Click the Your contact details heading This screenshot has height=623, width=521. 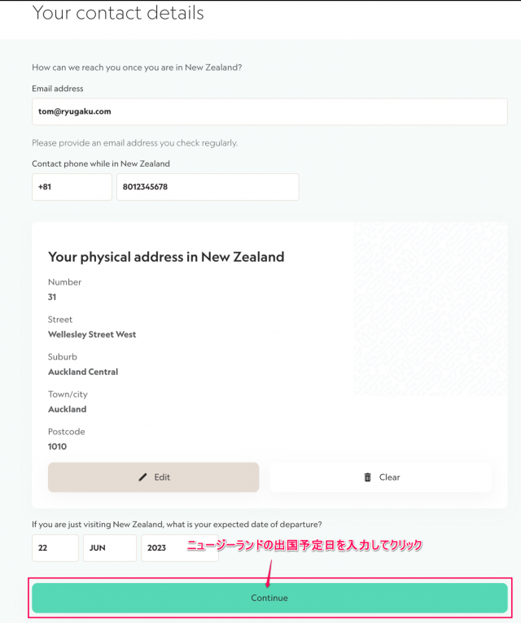coord(118,13)
